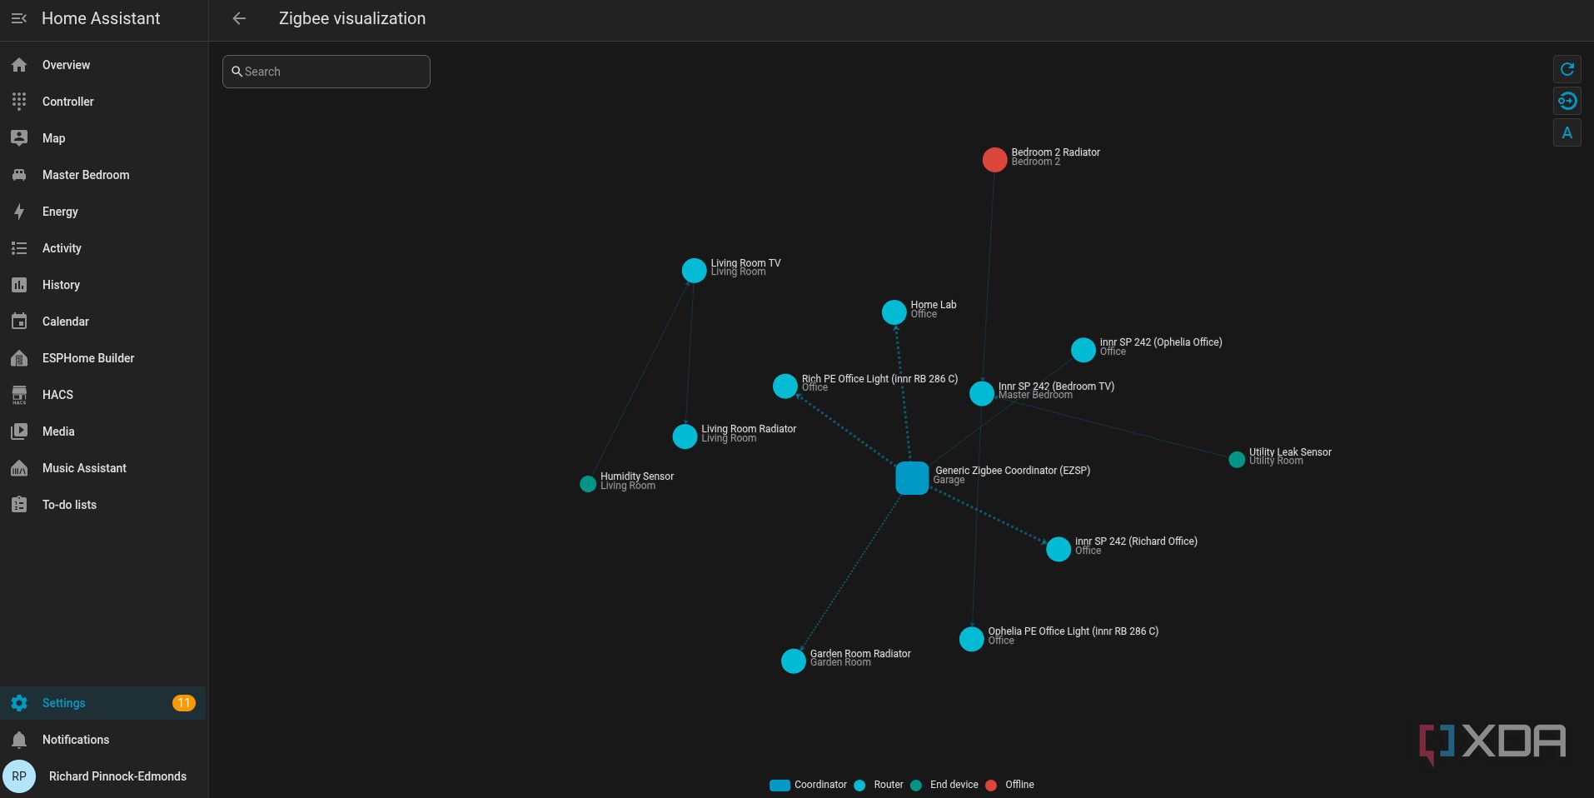Open Richard Pinnock-Edmonds user profile

click(103, 776)
